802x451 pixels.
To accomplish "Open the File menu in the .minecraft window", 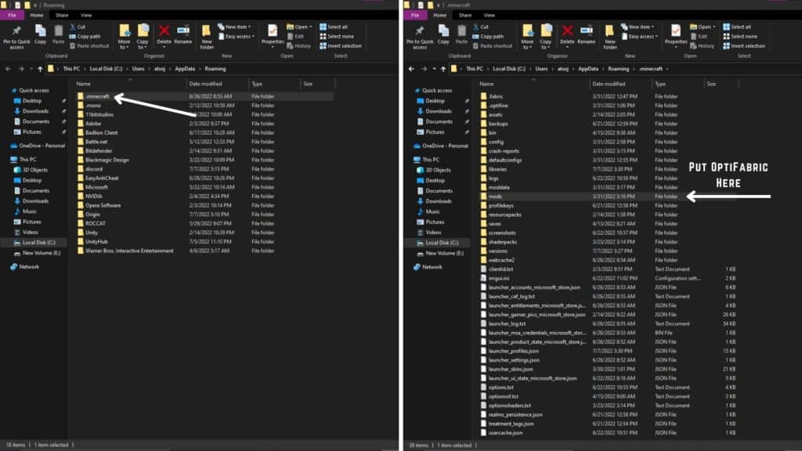I will (415, 15).
